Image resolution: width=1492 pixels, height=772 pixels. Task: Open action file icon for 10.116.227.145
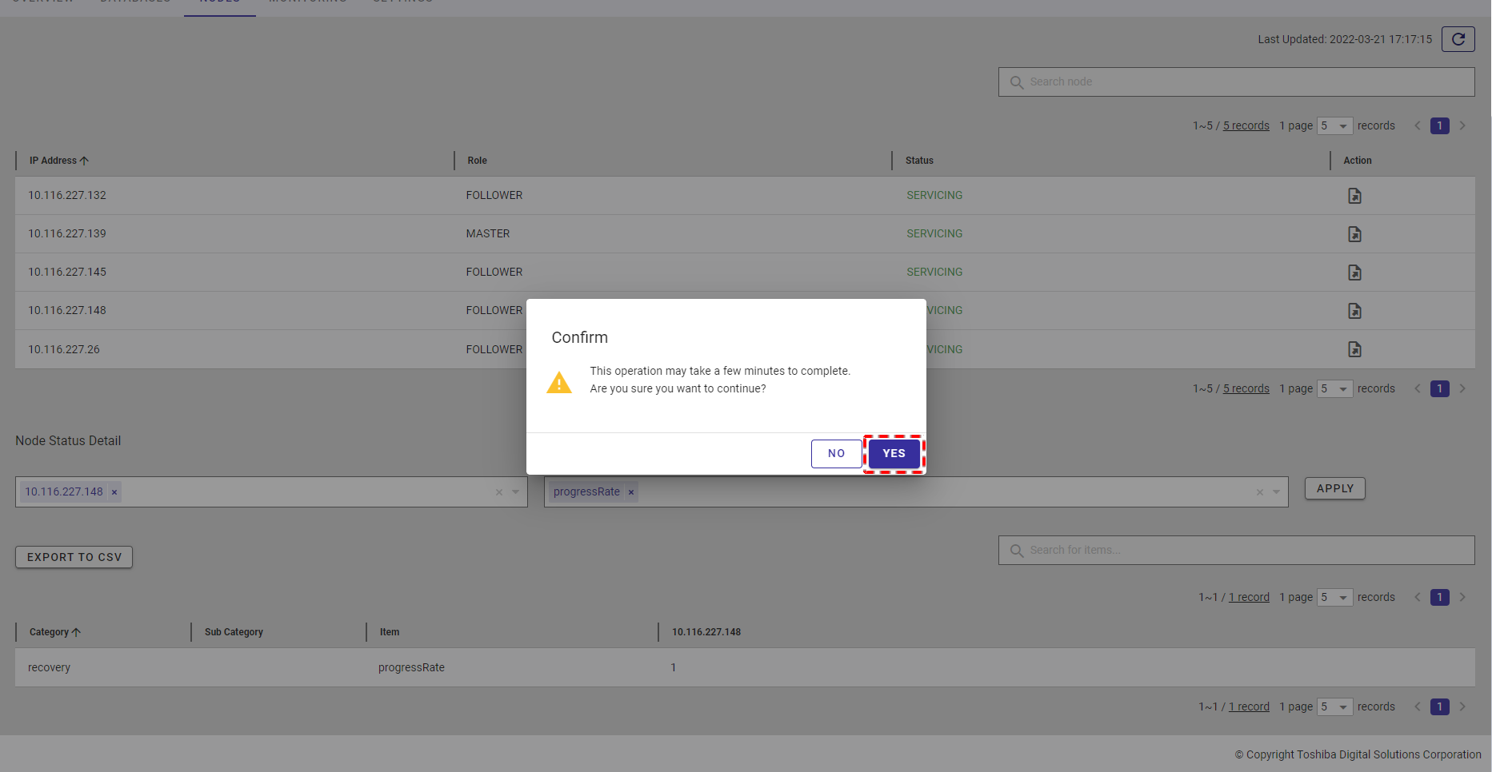pyautogui.click(x=1354, y=273)
